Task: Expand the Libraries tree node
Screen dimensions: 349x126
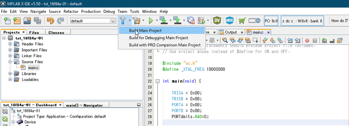Action: click(10, 73)
